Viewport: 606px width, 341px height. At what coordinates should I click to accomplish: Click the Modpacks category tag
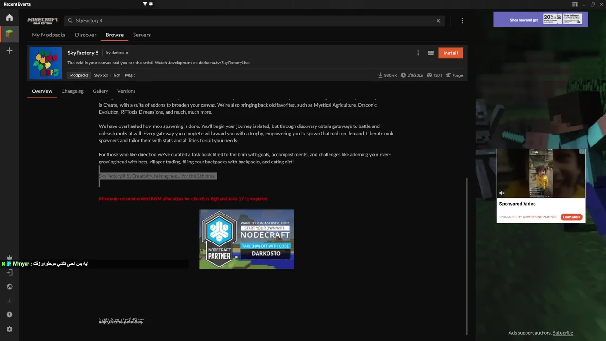[79, 75]
